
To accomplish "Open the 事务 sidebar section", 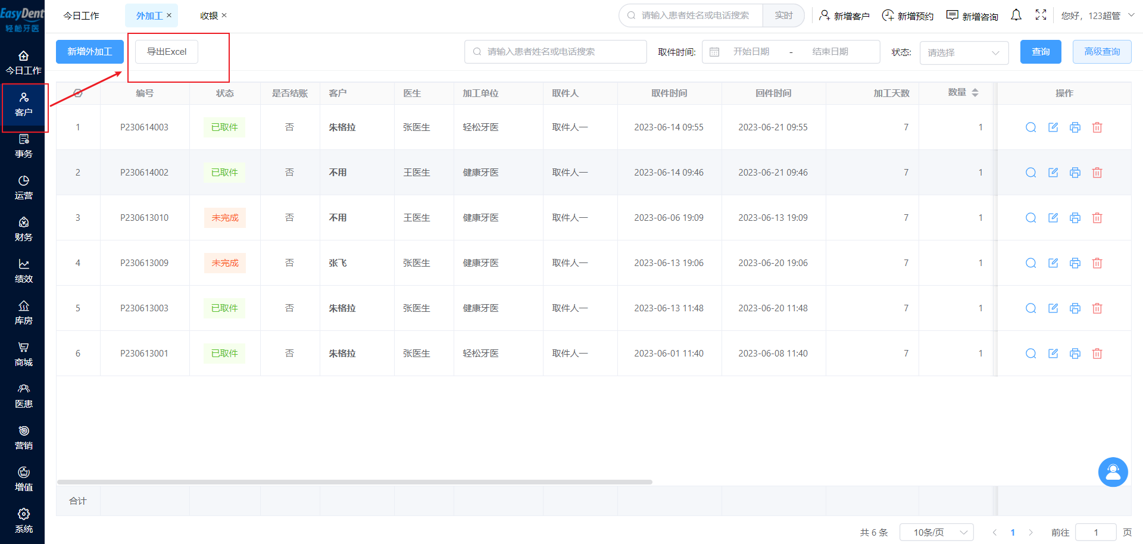I will point(23,146).
